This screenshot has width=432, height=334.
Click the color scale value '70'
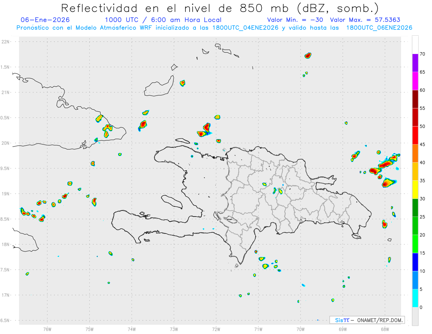(422, 54)
